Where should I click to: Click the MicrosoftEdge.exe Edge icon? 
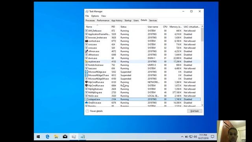click(87, 72)
